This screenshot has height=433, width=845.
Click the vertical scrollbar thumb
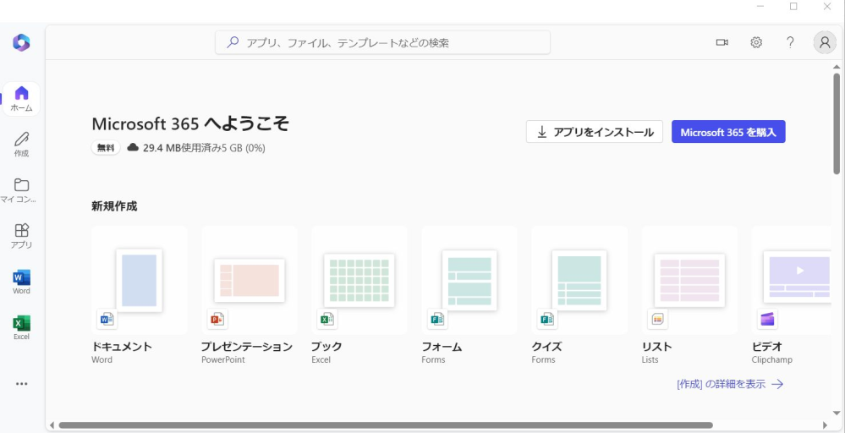837,123
